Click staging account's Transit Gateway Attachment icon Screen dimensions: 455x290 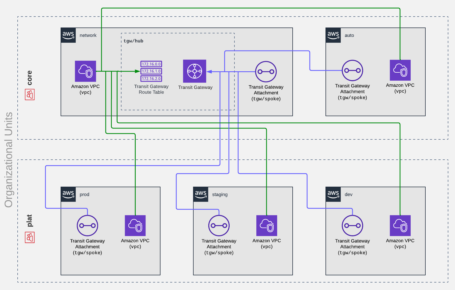[219, 226]
